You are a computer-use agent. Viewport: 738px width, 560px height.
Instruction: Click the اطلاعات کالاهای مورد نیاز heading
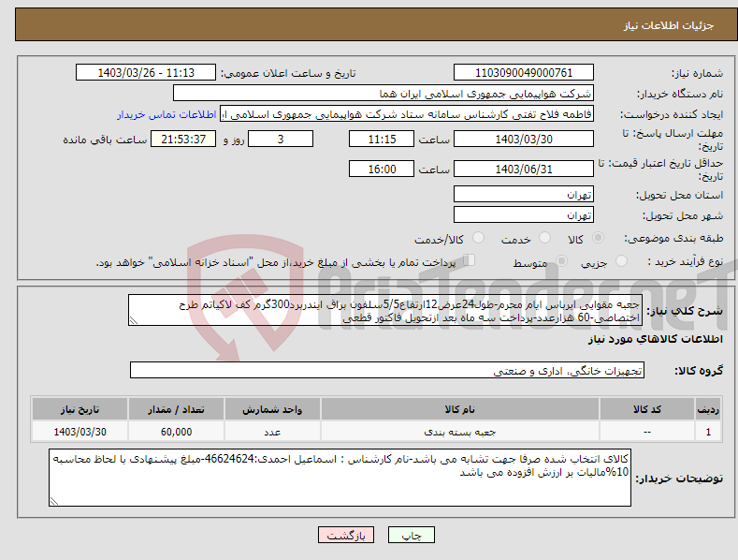coord(655,339)
